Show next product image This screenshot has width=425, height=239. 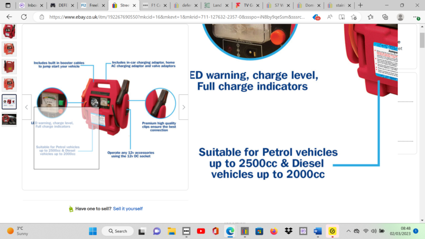click(x=183, y=107)
